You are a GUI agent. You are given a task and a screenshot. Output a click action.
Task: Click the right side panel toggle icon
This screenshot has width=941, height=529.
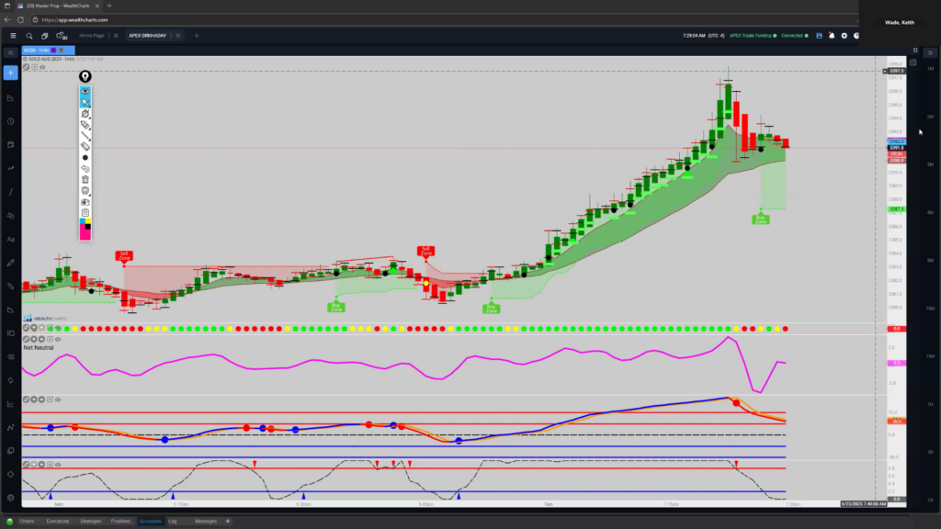(913, 62)
